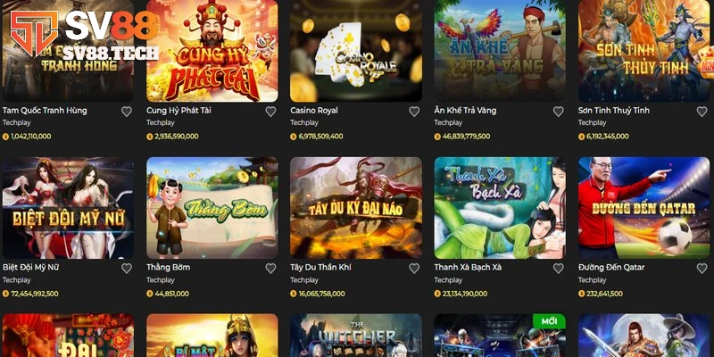Favorite the Thằng Bờm game

tap(270, 269)
